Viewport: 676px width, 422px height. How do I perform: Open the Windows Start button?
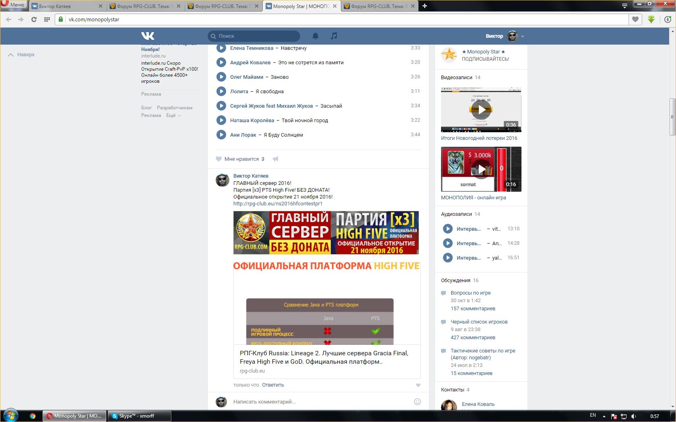pos(11,416)
